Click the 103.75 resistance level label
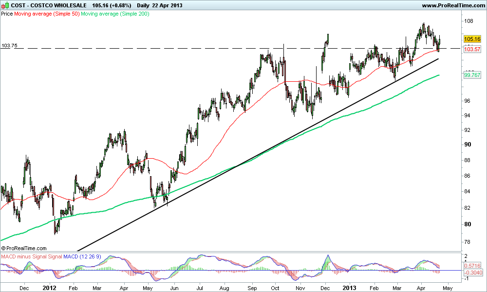The height and width of the screenshot is (292, 487). pyautogui.click(x=9, y=46)
